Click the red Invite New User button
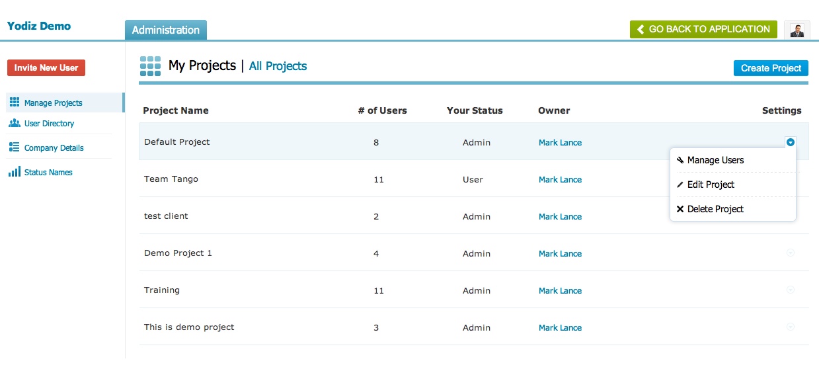 46,67
